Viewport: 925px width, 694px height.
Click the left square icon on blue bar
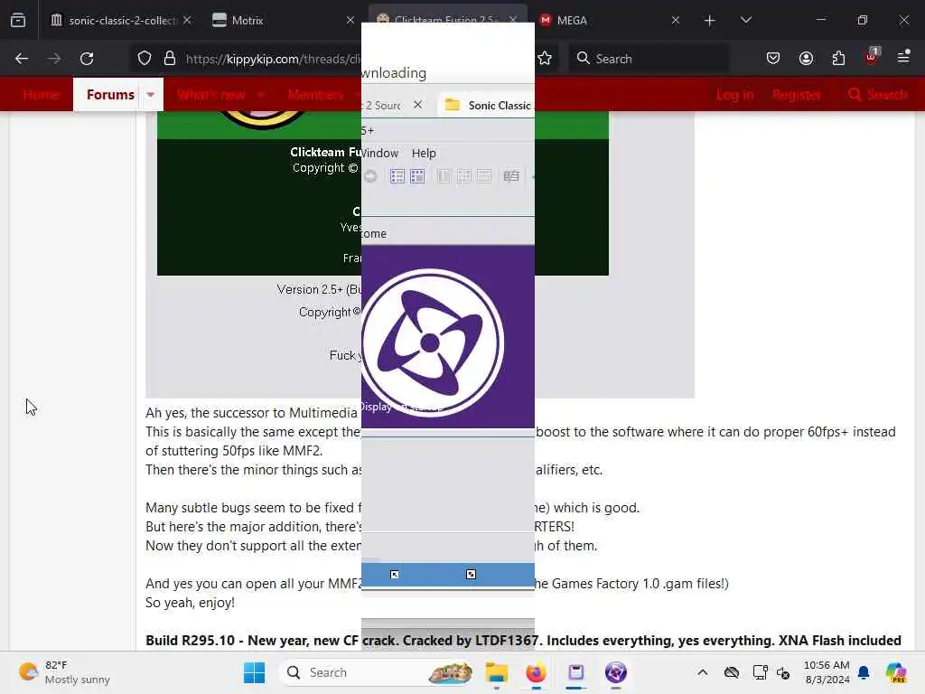395,574
